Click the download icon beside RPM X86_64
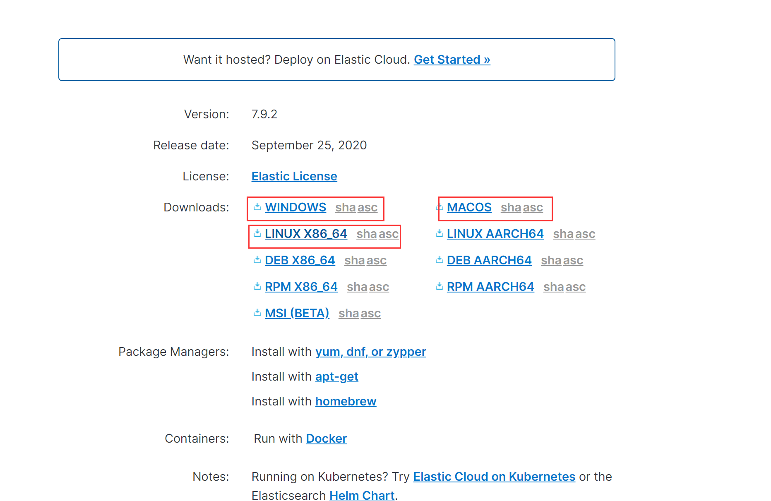 tap(257, 286)
